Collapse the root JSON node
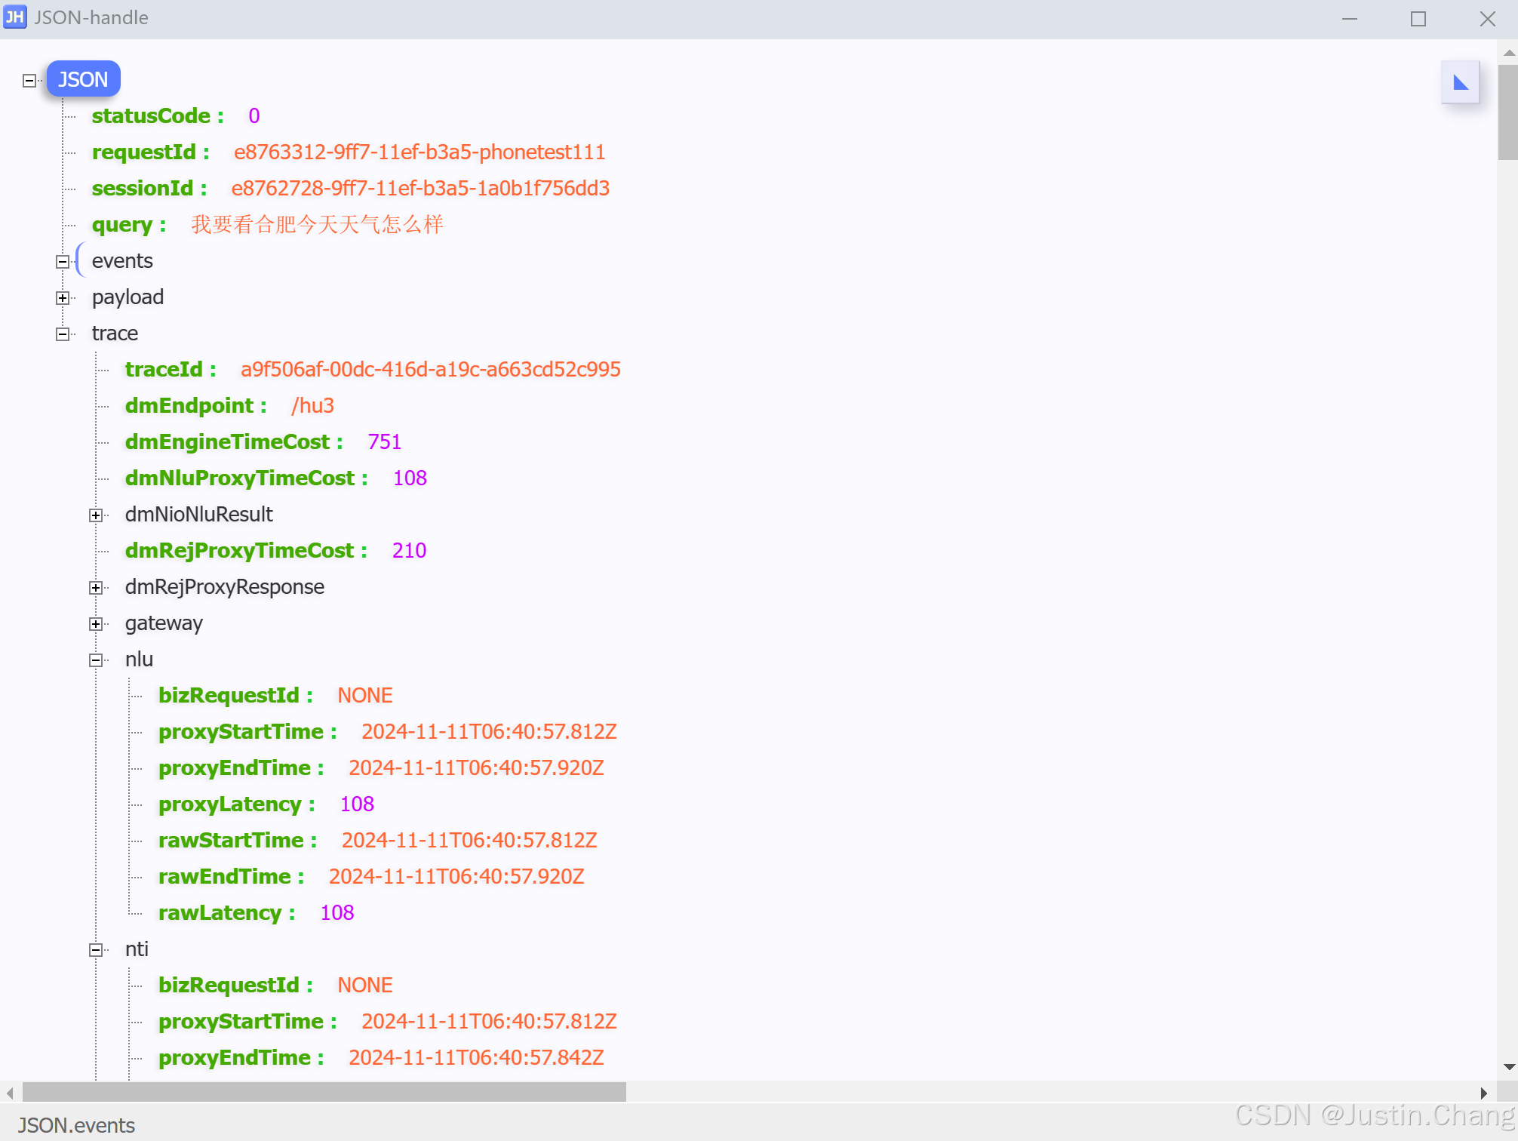The width and height of the screenshot is (1518, 1141). [29, 80]
